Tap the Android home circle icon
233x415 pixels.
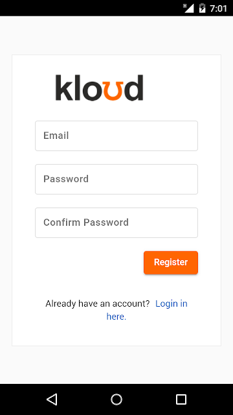click(116, 399)
